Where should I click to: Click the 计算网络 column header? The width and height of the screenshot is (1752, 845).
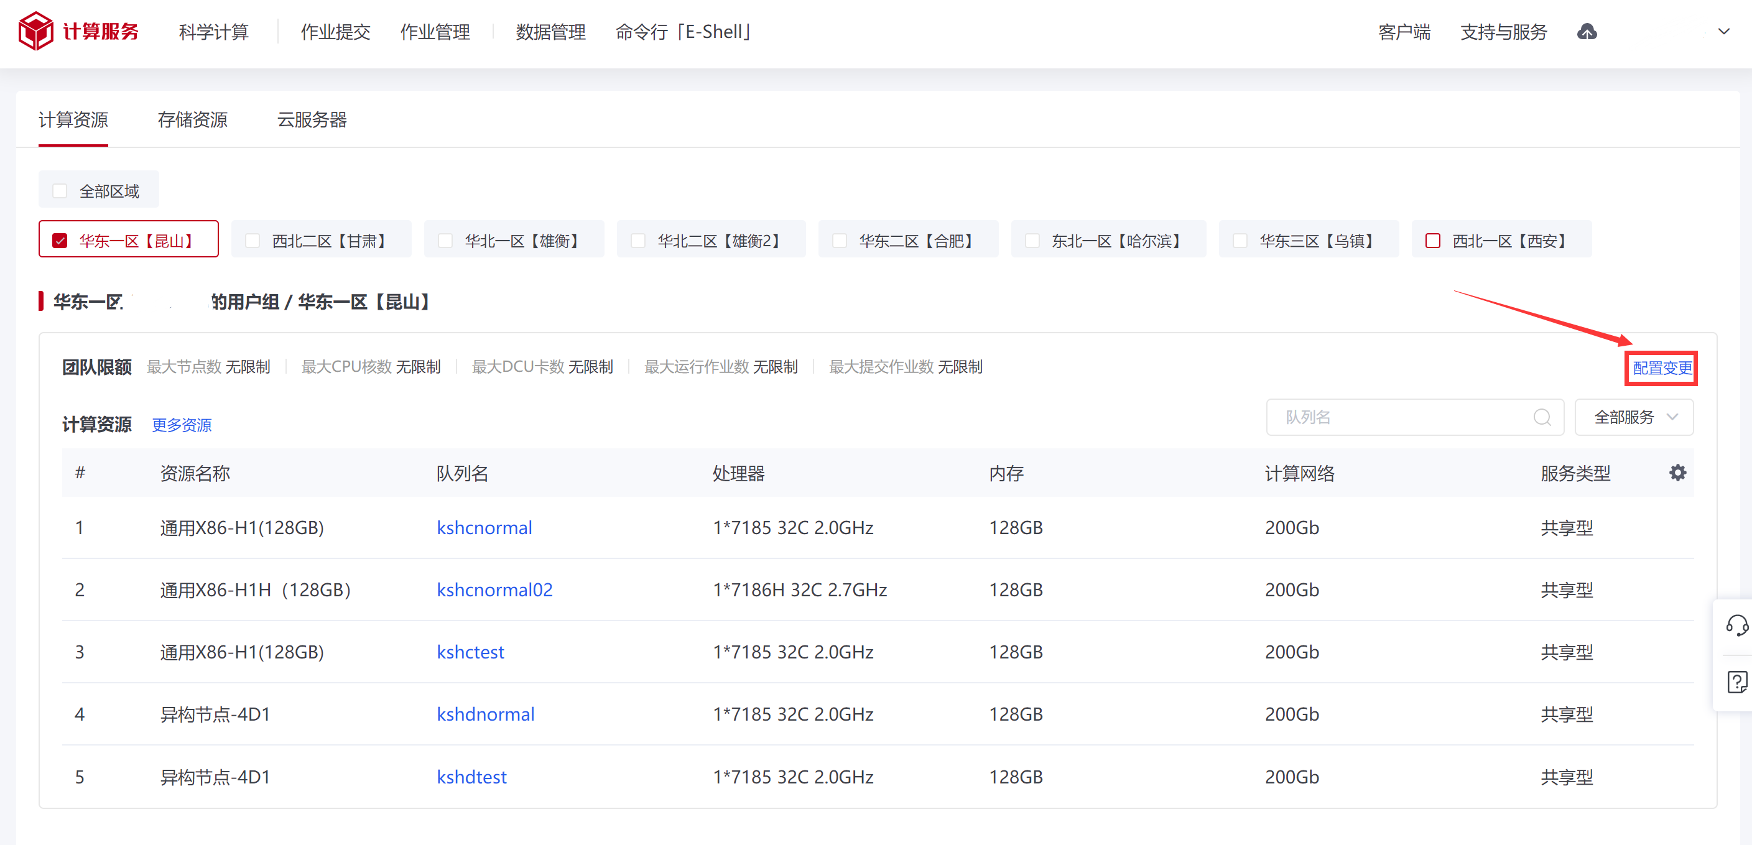click(1300, 473)
